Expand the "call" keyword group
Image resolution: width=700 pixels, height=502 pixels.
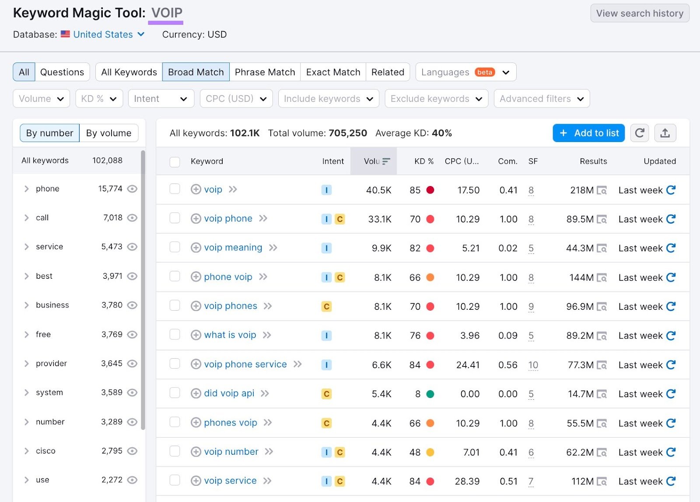coord(26,218)
